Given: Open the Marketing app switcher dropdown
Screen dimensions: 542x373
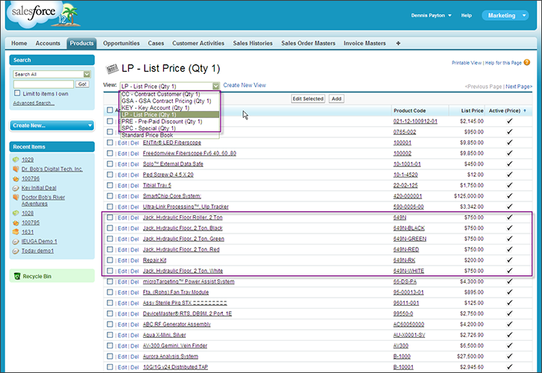Looking at the screenshot, I should click(505, 15).
